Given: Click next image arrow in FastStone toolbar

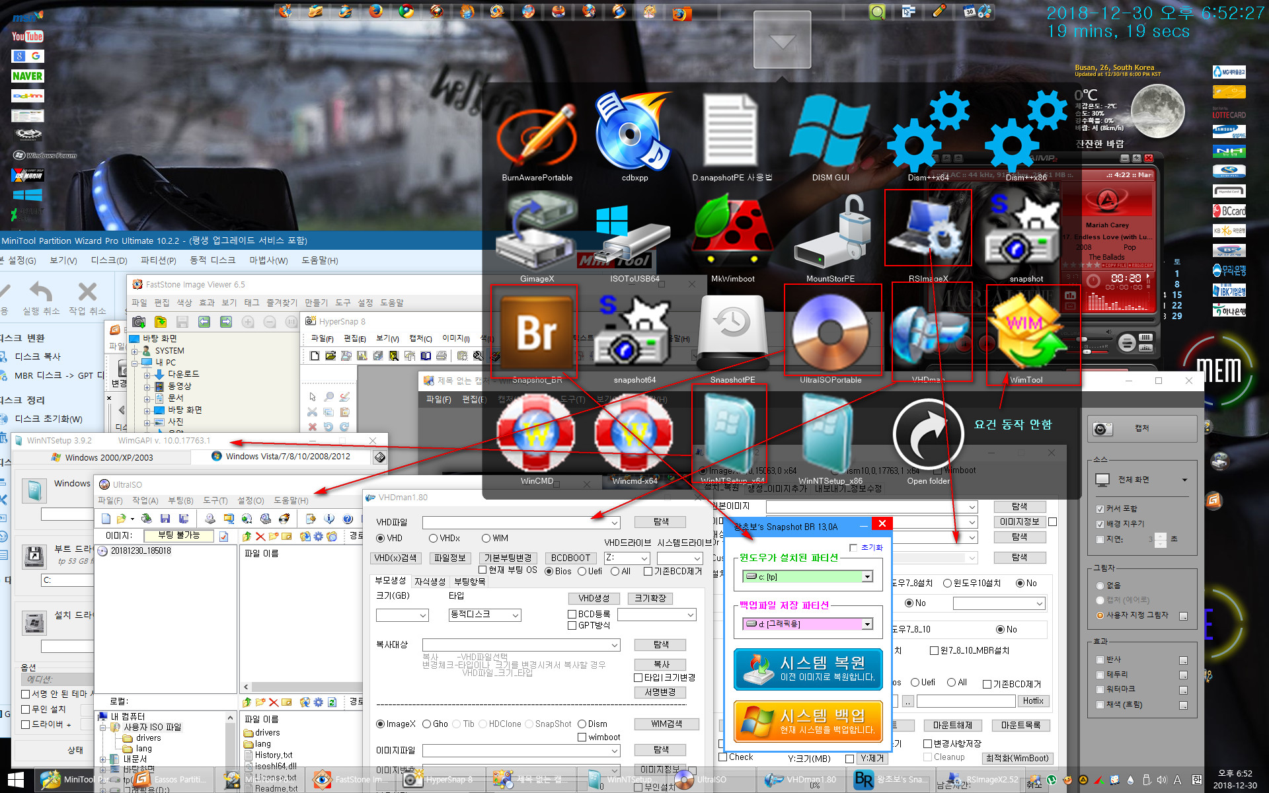Looking at the screenshot, I should pyautogui.click(x=226, y=322).
